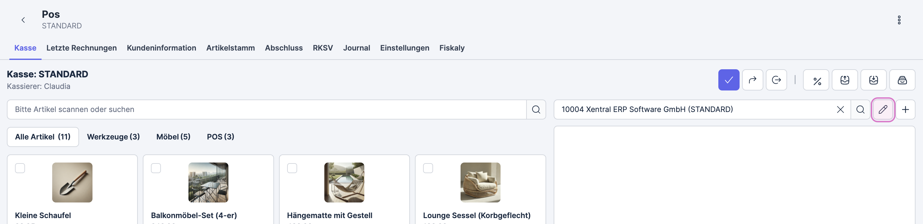The width and height of the screenshot is (923, 224).
Task: Click the circle exit arrow icon
Action: pyautogui.click(x=776, y=80)
